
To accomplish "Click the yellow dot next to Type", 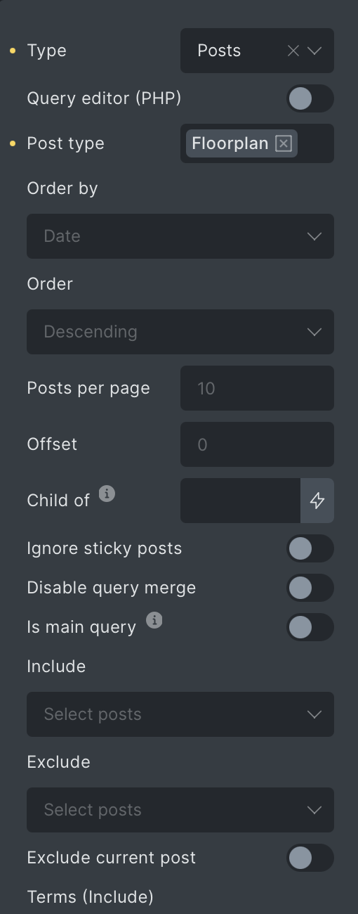I will click(13, 51).
